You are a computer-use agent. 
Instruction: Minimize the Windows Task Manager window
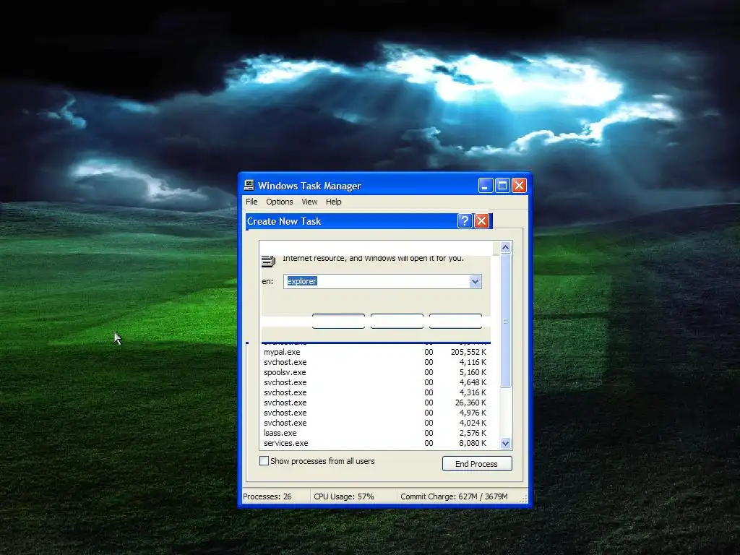485,186
